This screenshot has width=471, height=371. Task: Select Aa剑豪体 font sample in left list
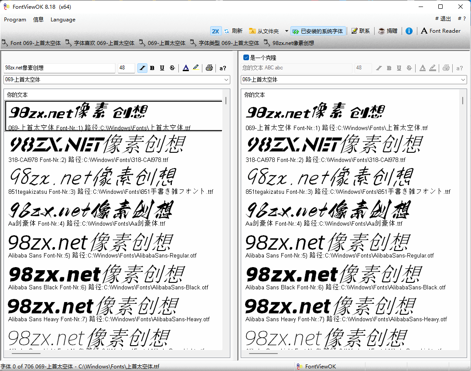[114, 212]
